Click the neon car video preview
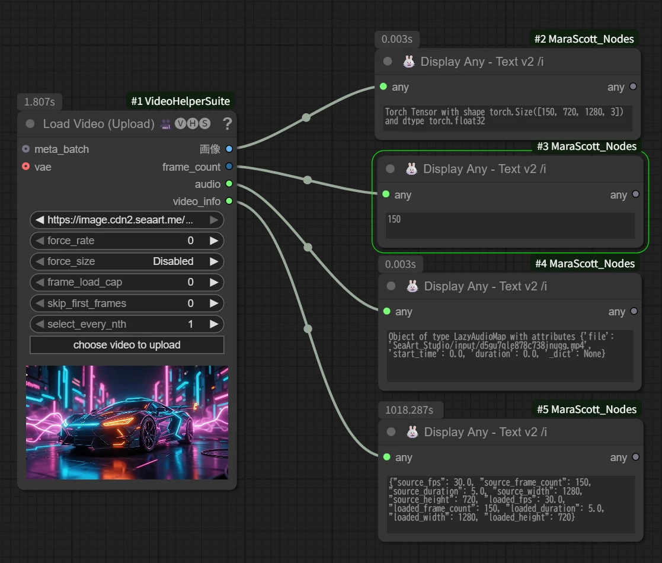This screenshot has width=662, height=563. tap(127, 422)
